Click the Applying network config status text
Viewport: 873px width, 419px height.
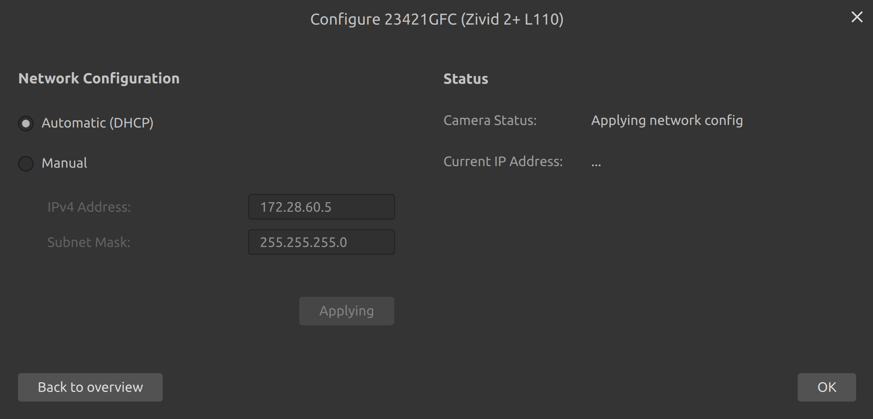pos(667,120)
